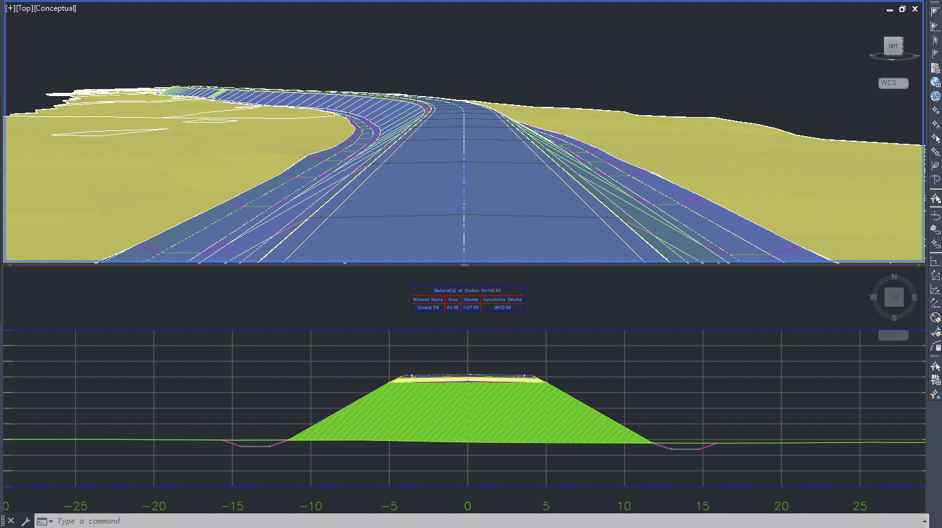Click the Zoom to Point magnifier icon
Viewport: 942px width, 528px height.
(935, 152)
